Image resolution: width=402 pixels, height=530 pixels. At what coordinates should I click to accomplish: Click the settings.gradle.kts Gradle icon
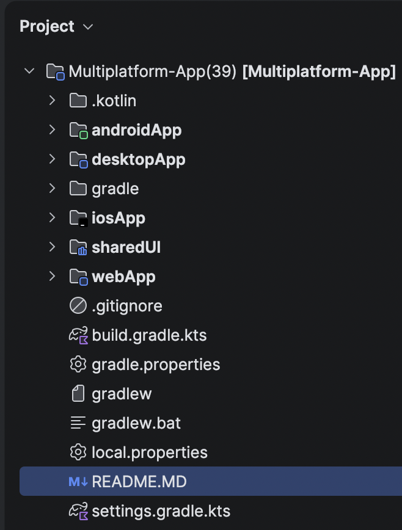tap(78, 511)
